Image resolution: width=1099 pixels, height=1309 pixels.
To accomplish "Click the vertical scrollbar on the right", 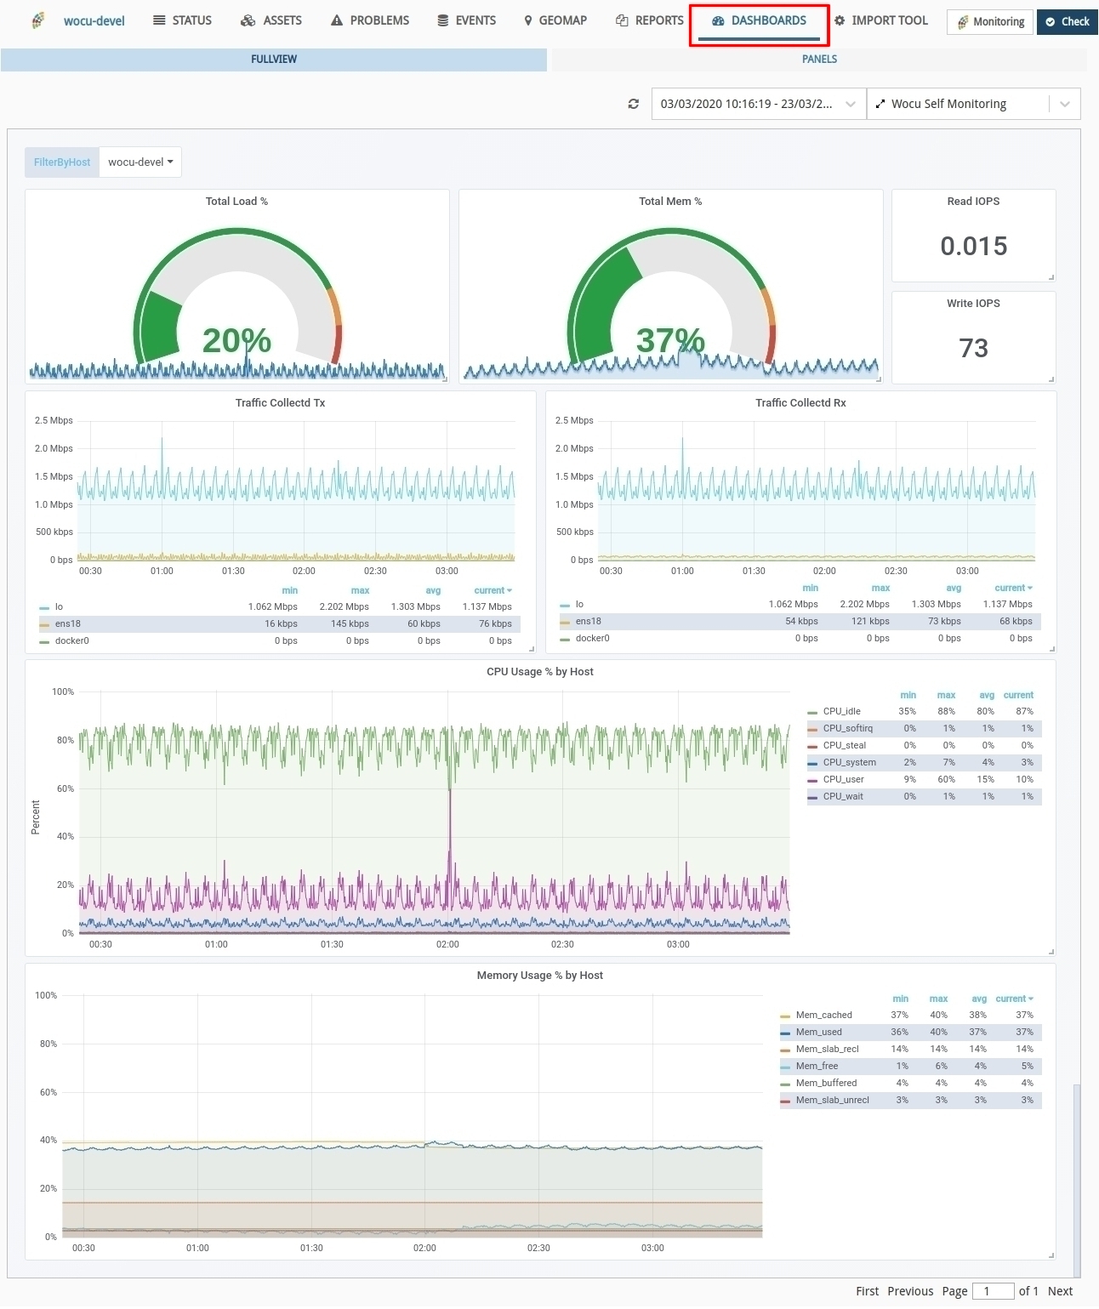I will [1077, 1181].
